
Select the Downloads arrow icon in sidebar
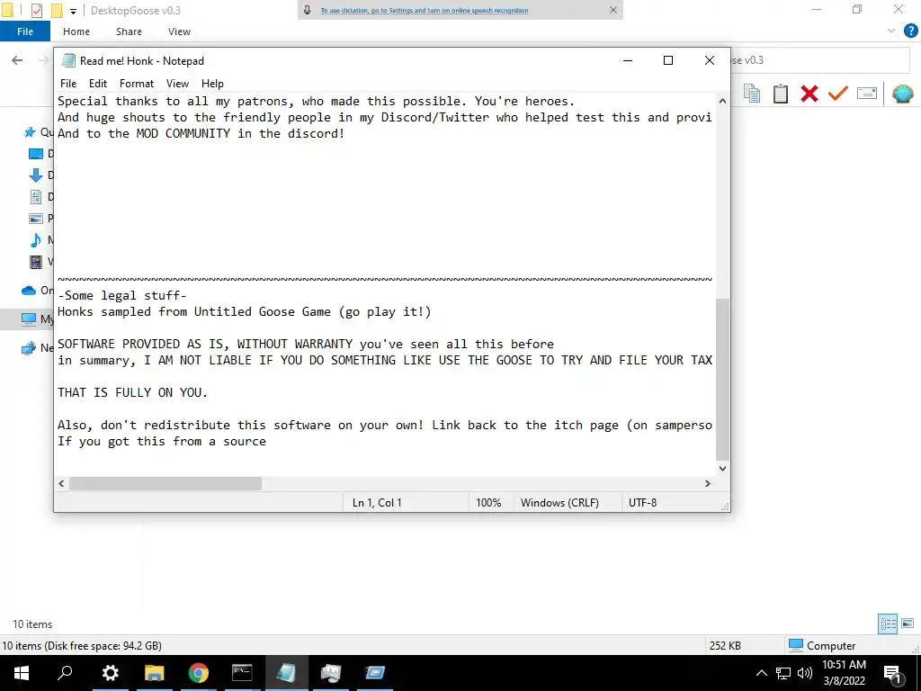pyautogui.click(x=36, y=175)
